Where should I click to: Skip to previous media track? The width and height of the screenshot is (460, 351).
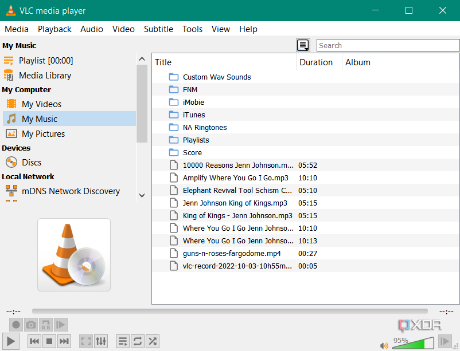34,341
